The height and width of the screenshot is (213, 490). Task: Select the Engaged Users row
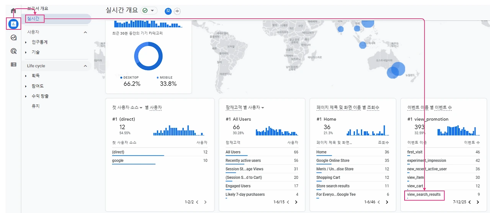pos(262,186)
